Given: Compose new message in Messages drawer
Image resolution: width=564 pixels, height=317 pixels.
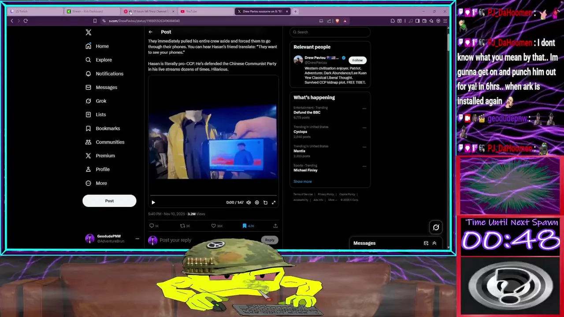Looking at the screenshot, I should (426, 243).
